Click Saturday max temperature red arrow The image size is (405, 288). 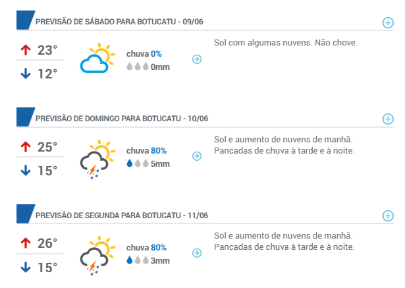(26, 50)
